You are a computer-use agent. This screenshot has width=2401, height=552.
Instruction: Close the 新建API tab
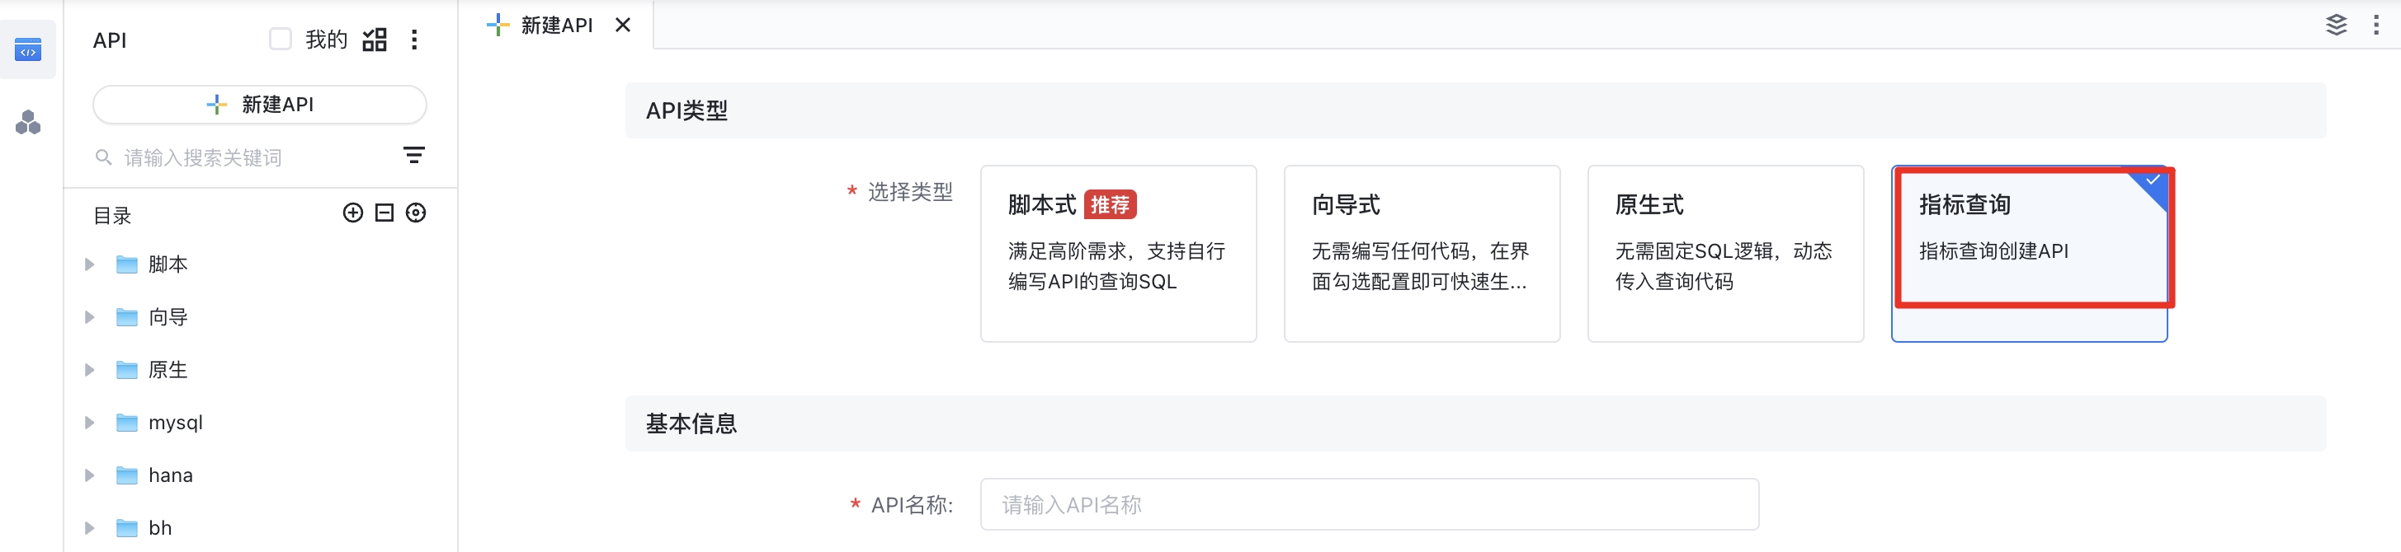(623, 26)
